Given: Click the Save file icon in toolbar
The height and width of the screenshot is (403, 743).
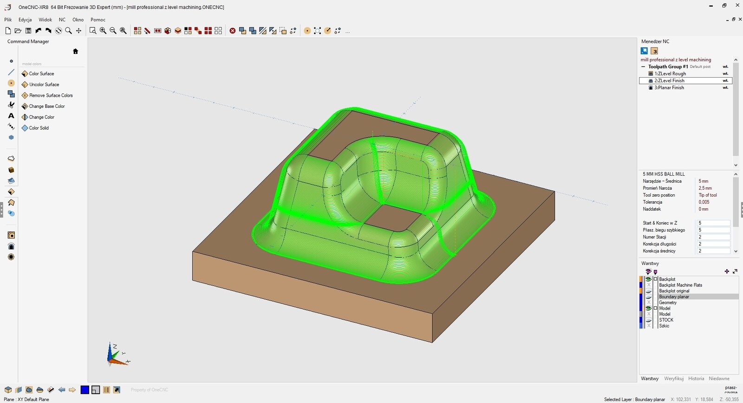Looking at the screenshot, I should point(28,31).
